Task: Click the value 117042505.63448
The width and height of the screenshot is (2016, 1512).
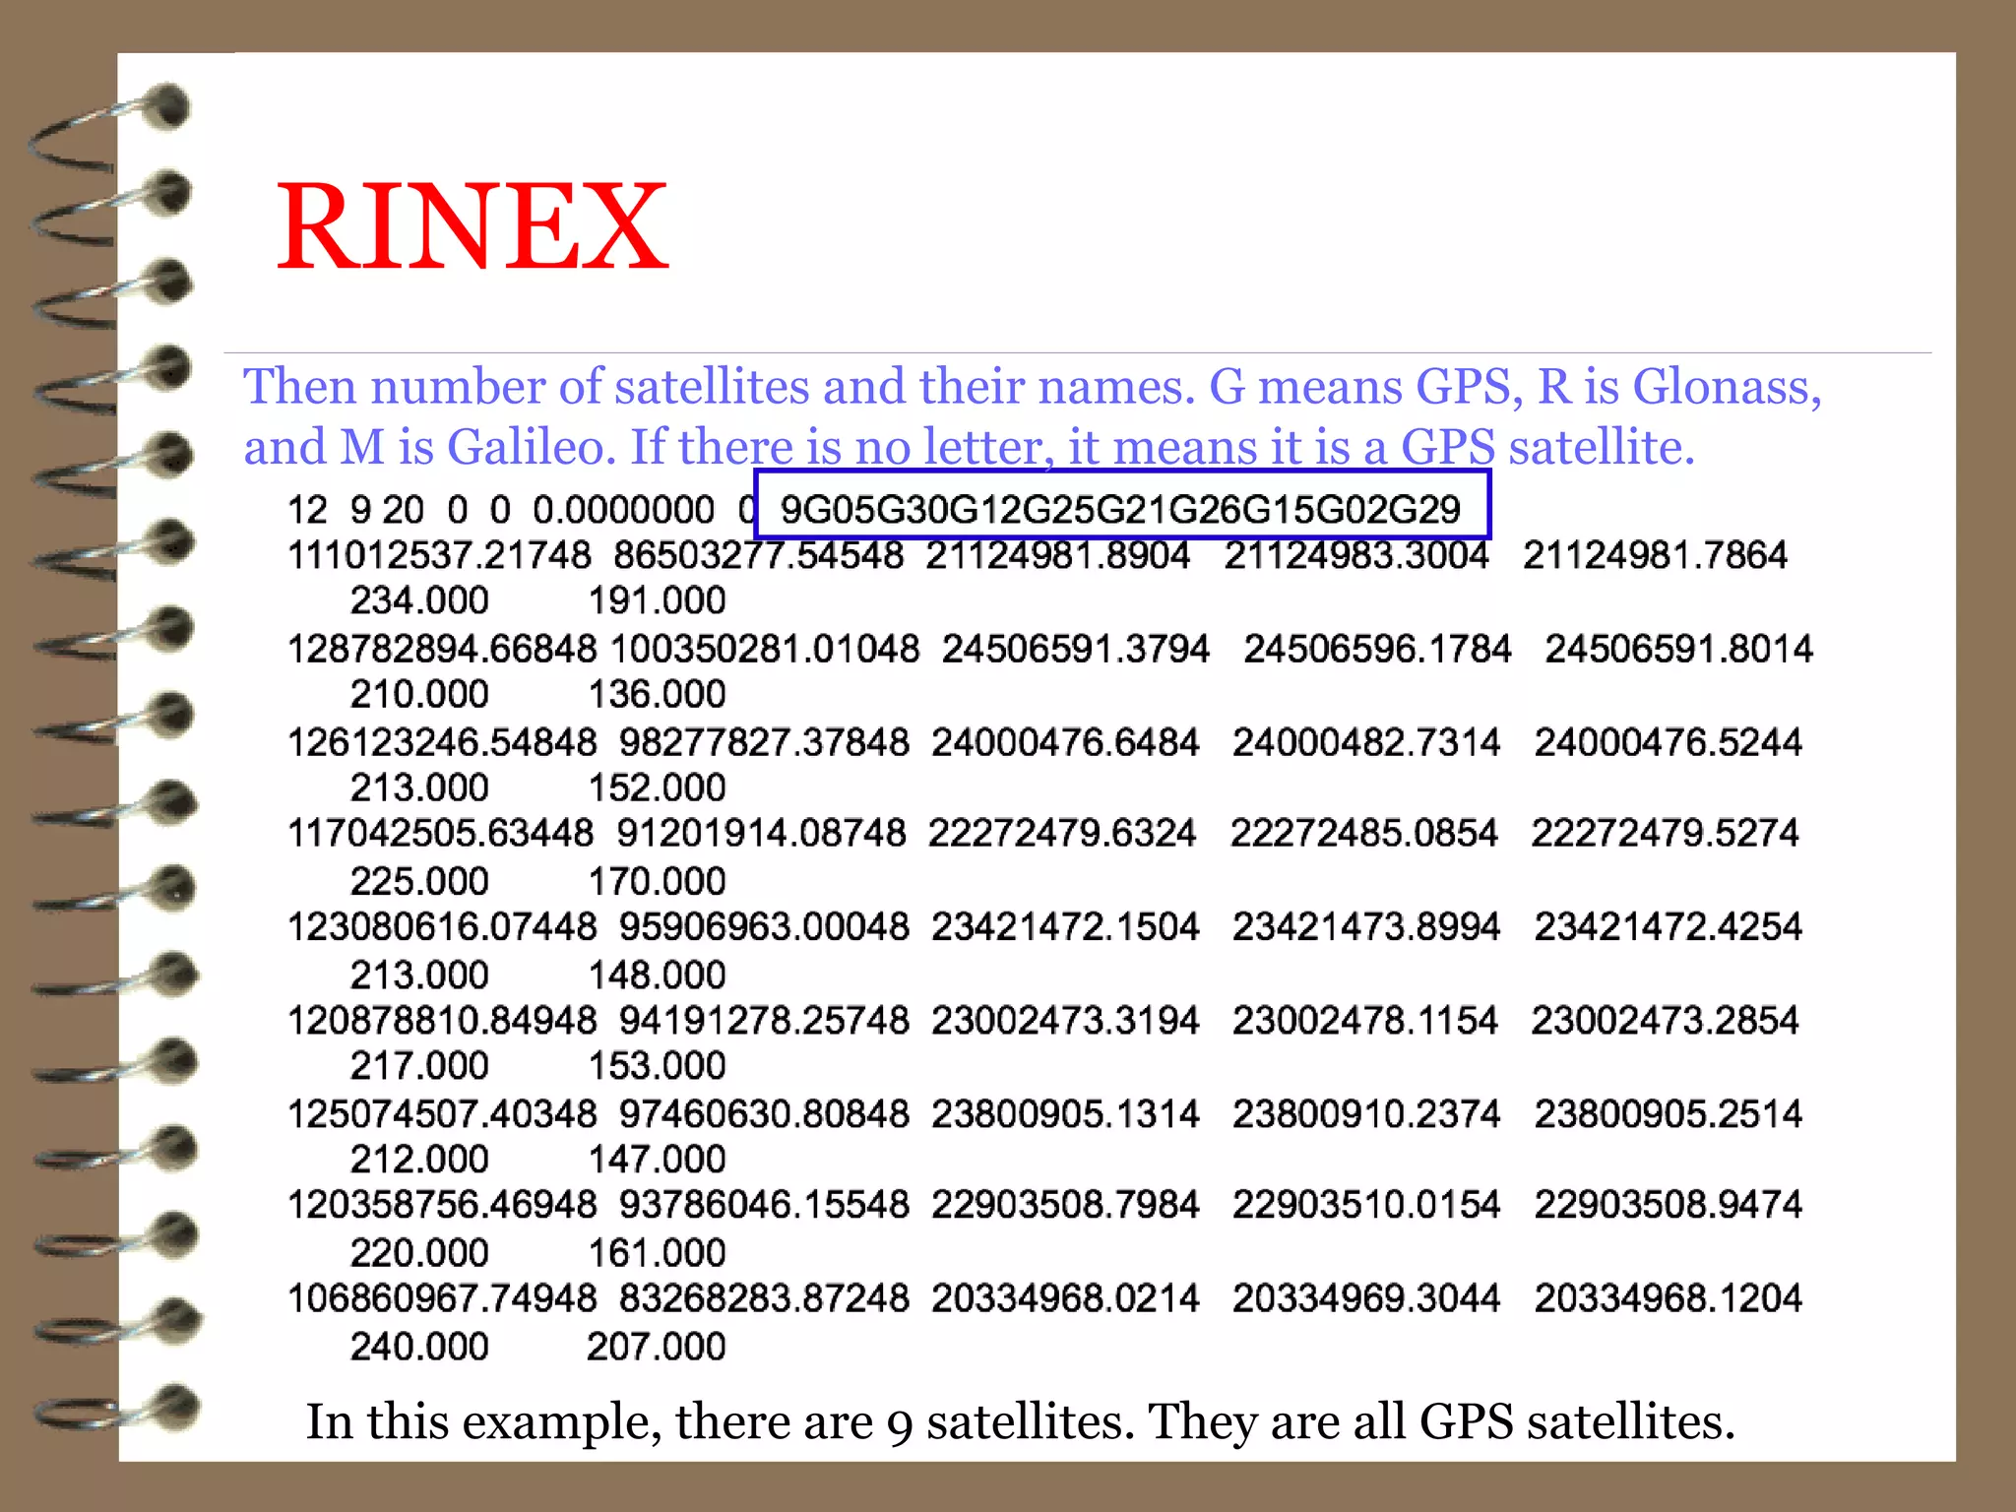Action: click(x=440, y=834)
